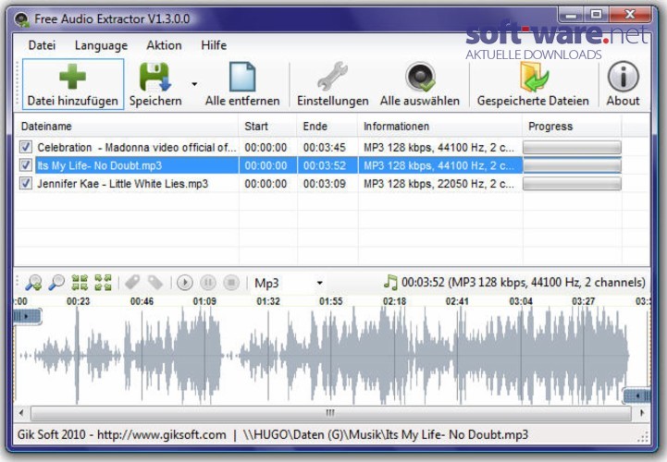Click the Informationen column header
667x462 pixels.
pos(439,127)
